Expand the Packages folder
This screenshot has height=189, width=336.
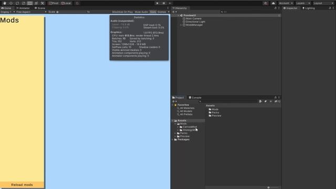(x=173, y=140)
